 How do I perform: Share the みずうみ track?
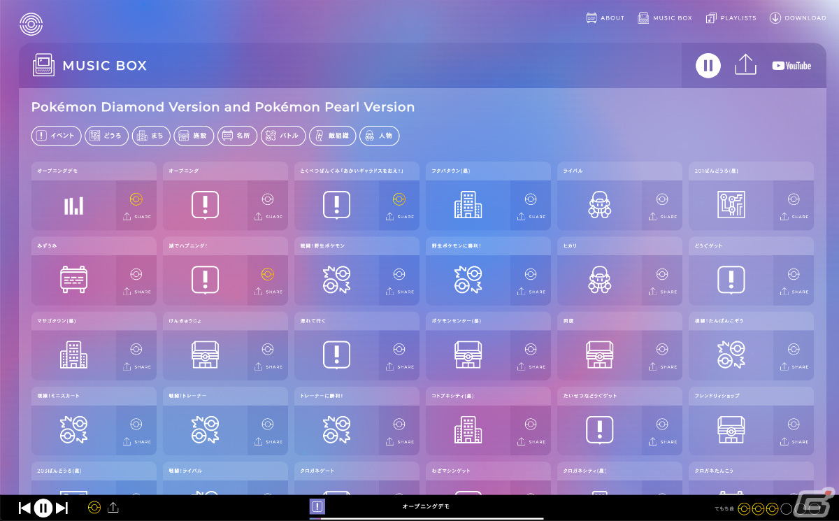coord(136,292)
